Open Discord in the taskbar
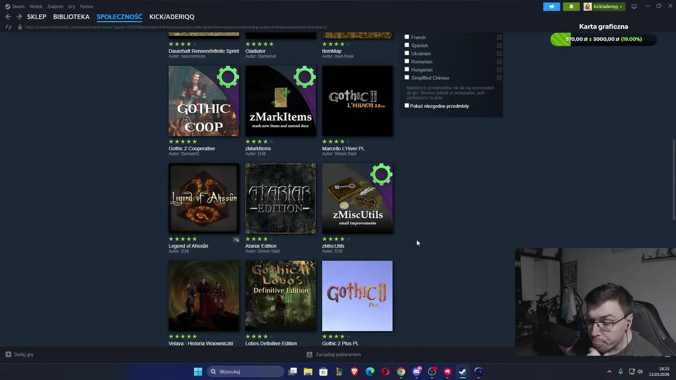676x380 pixels. pos(417,372)
